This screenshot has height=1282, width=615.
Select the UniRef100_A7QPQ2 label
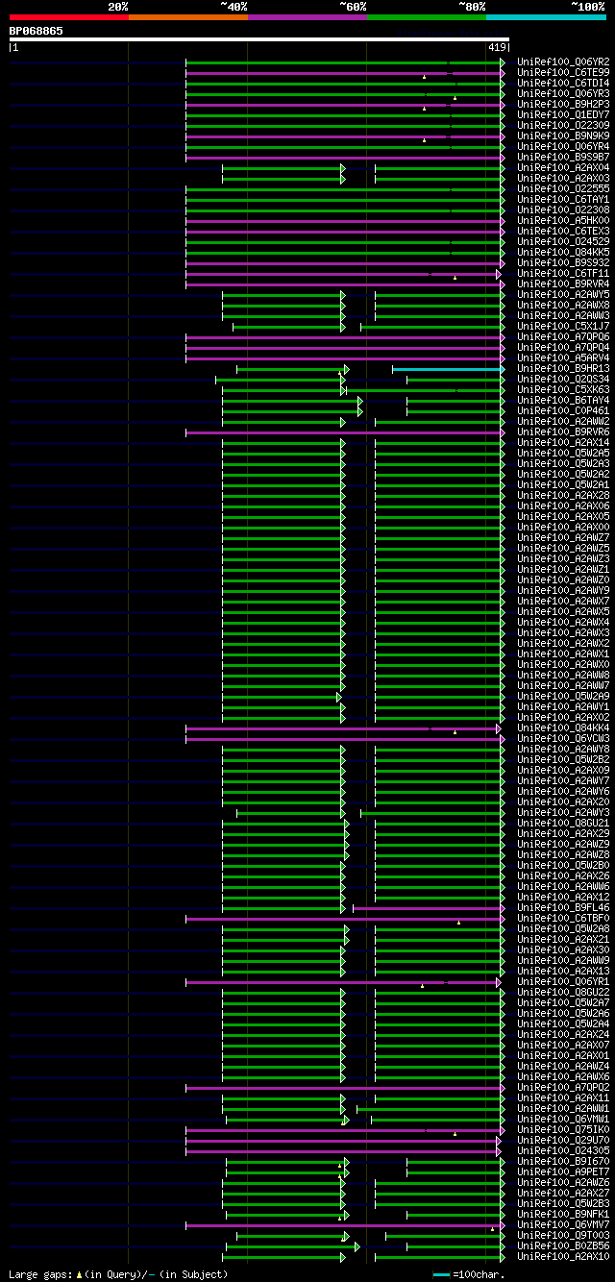pyautogui.click(x=563, y=1088)
